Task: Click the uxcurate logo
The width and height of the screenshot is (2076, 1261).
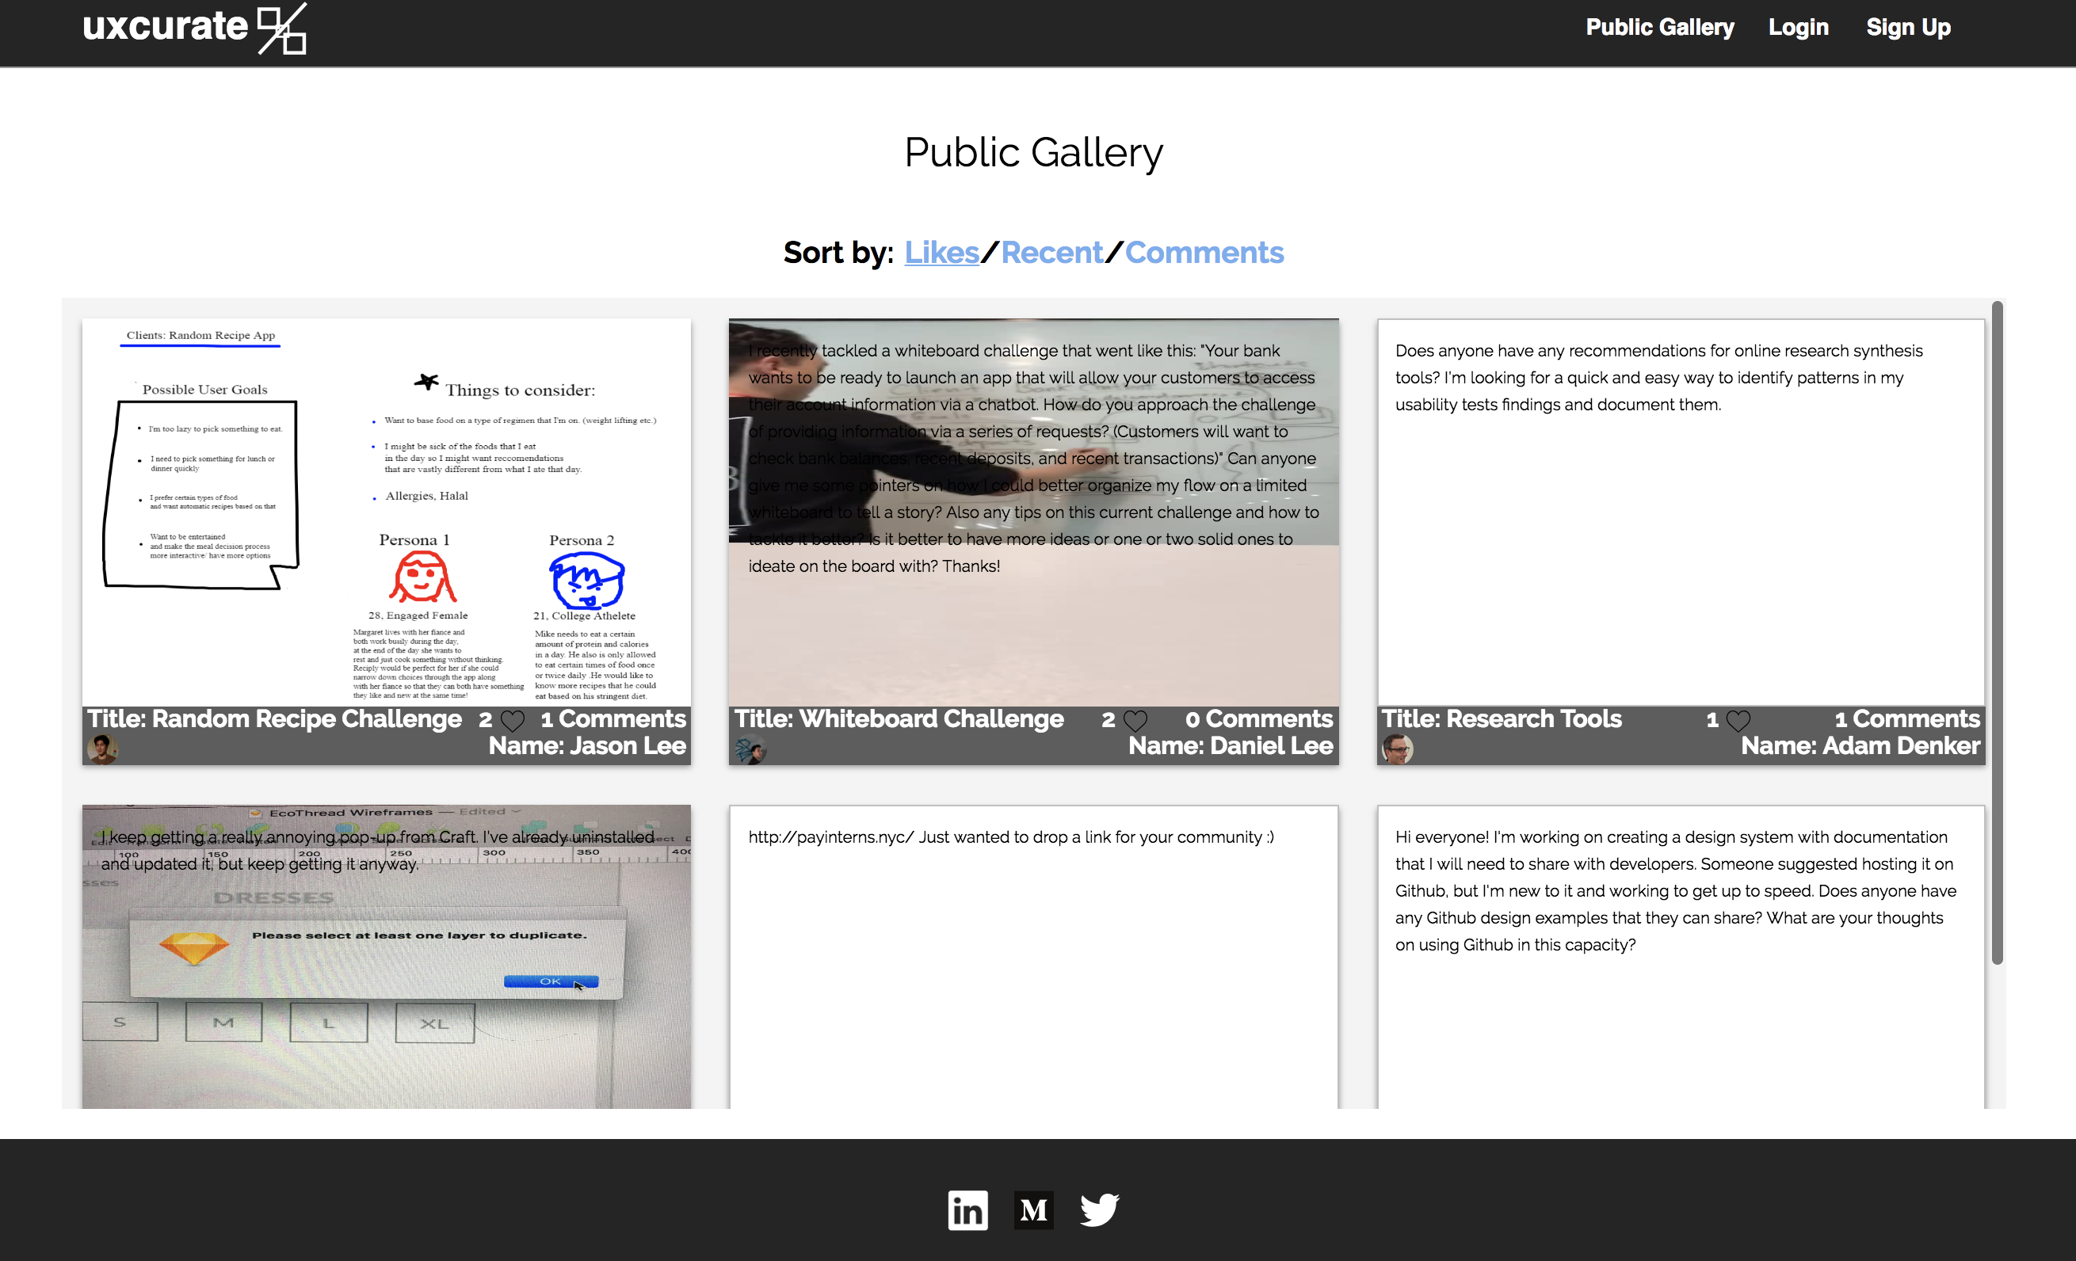Action: coord(194,29)
